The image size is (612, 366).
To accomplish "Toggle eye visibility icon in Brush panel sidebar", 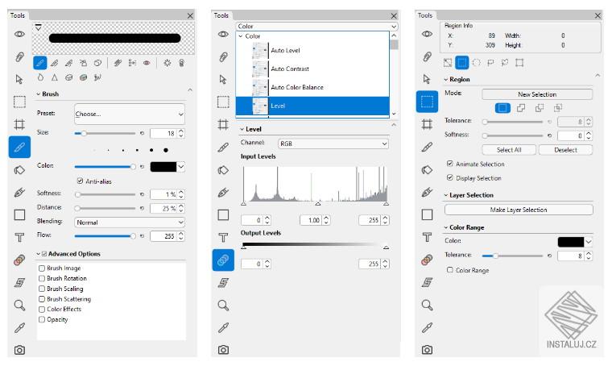I will click(x=19, y=34).
